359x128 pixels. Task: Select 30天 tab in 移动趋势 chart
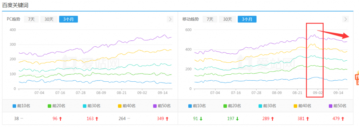point(228,19)
